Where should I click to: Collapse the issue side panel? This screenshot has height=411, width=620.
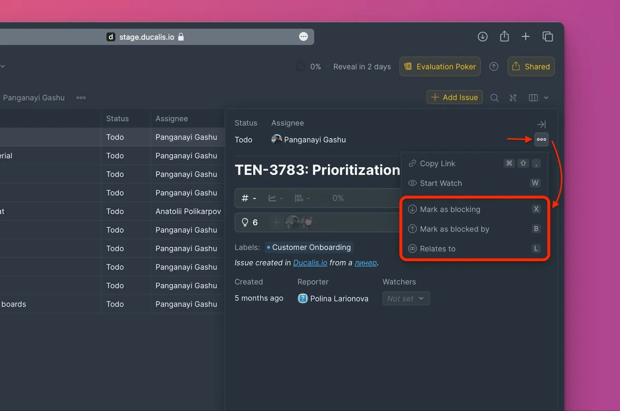(x=541, y=124)
